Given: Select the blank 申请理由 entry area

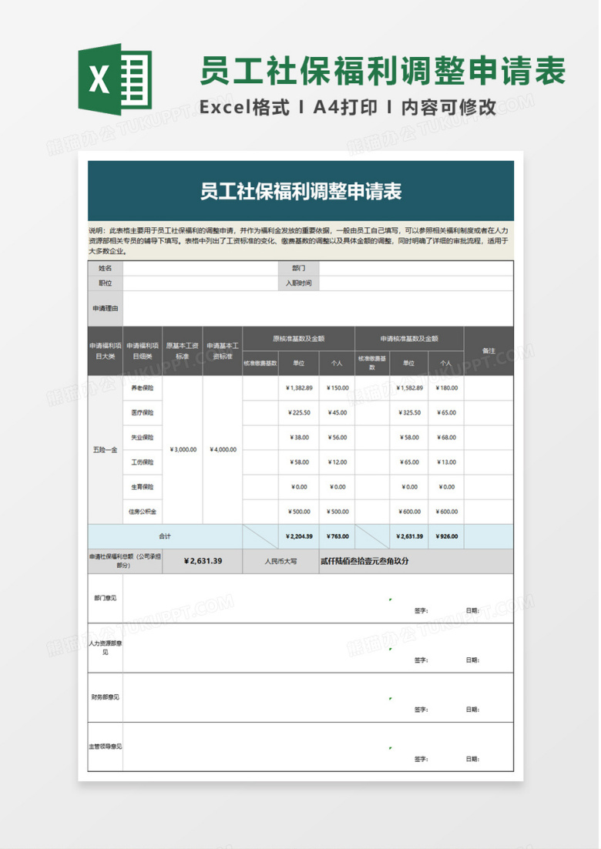Looking at the screenshot, I should pyautogui.click(x=318, y=309).
